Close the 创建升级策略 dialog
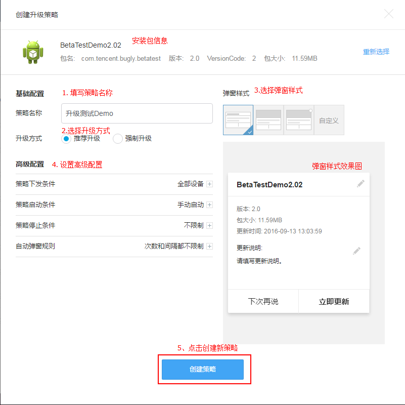Viewport: 405px width, 405px height. click(388, 14)
